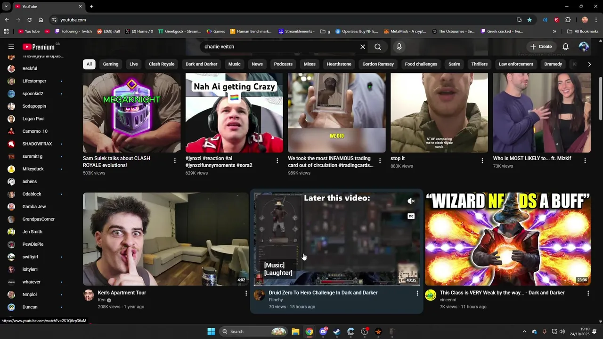Clear the search box with the X
Image resolution: width=603 pixels, height=339 pixels.
tap(363, 47)
